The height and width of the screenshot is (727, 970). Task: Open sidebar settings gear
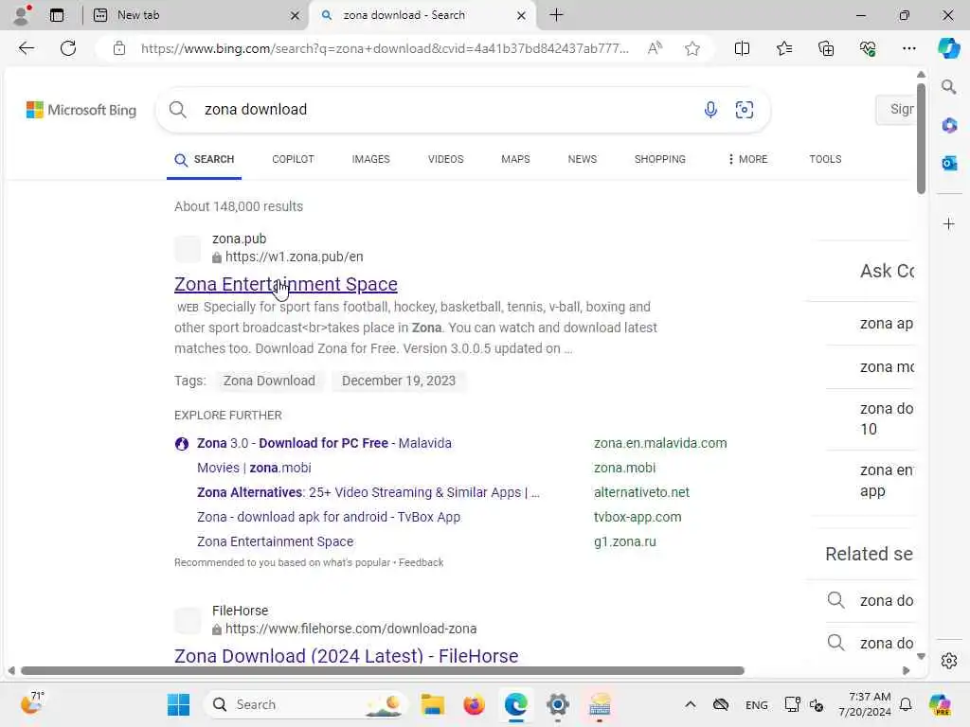coord(949,661)
